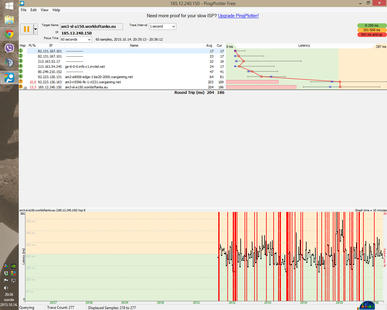Open Viber from the taskbar

(x=9, y=48)
